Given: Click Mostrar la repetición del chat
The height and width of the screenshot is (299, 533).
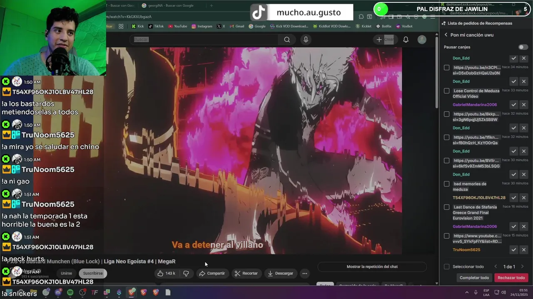Looking at the screenshot, I should pos(372,267).
